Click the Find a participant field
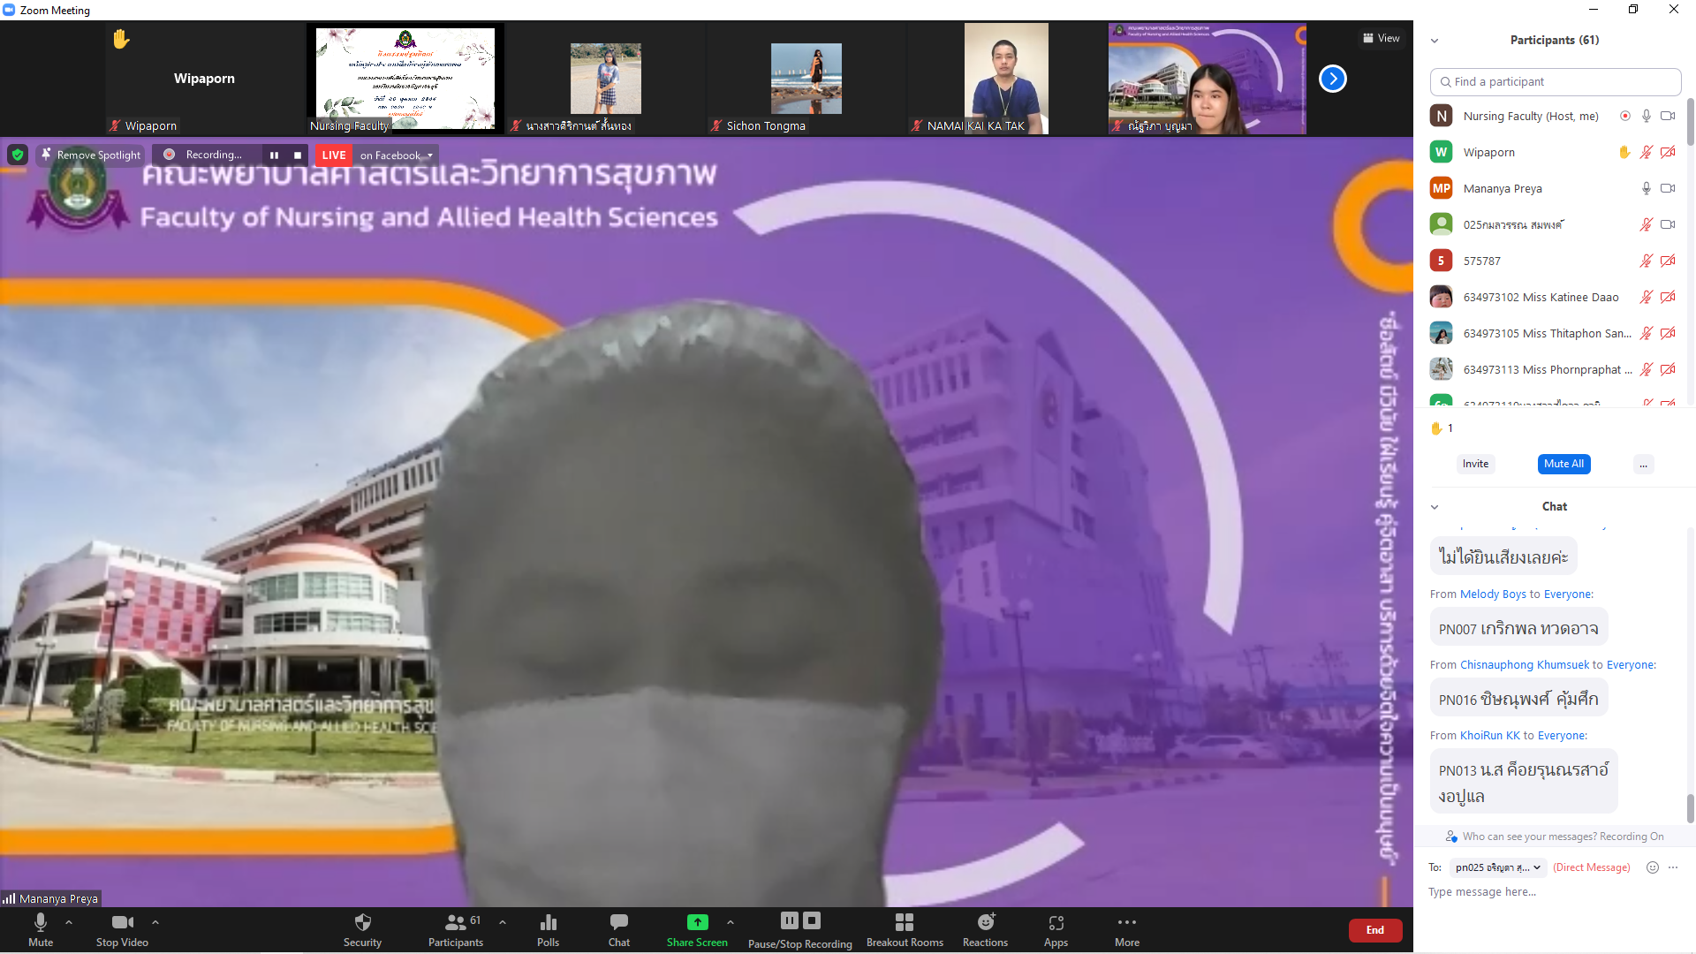The image size is (1696, 954). (1555, 82)
